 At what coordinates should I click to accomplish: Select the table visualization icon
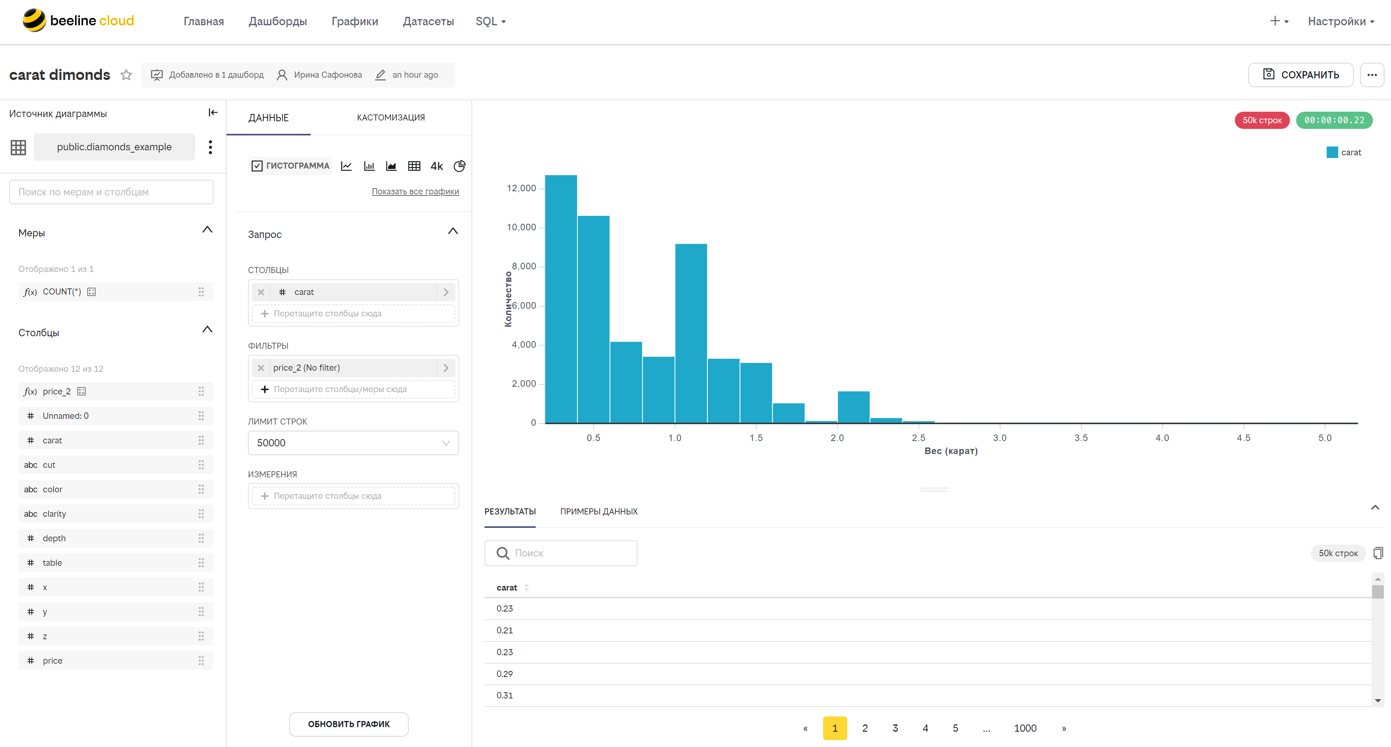pos(414,166)
